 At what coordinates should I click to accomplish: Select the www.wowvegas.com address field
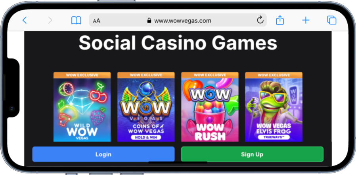[x=178, y=20]
